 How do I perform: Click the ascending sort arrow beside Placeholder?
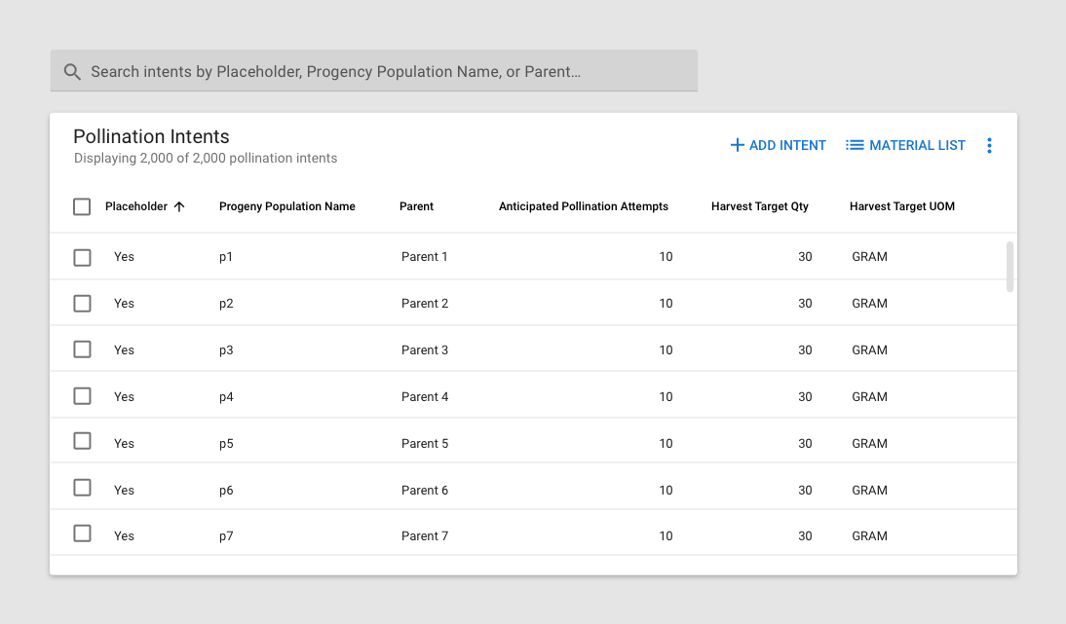tap(179, 206)
